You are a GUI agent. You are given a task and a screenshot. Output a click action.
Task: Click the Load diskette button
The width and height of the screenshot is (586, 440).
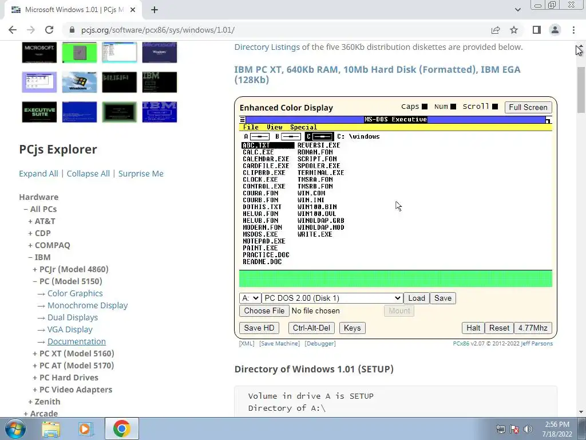click(x=417, y=298)
